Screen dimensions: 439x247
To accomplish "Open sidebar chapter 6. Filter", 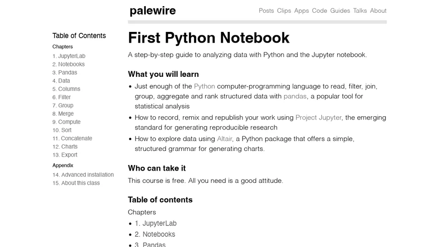I will [61, 97].
